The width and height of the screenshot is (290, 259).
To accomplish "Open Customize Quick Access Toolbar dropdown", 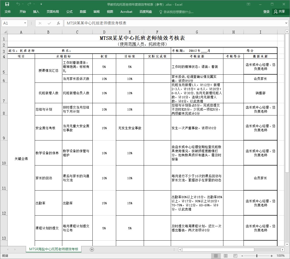I will [x=41, y=4].
